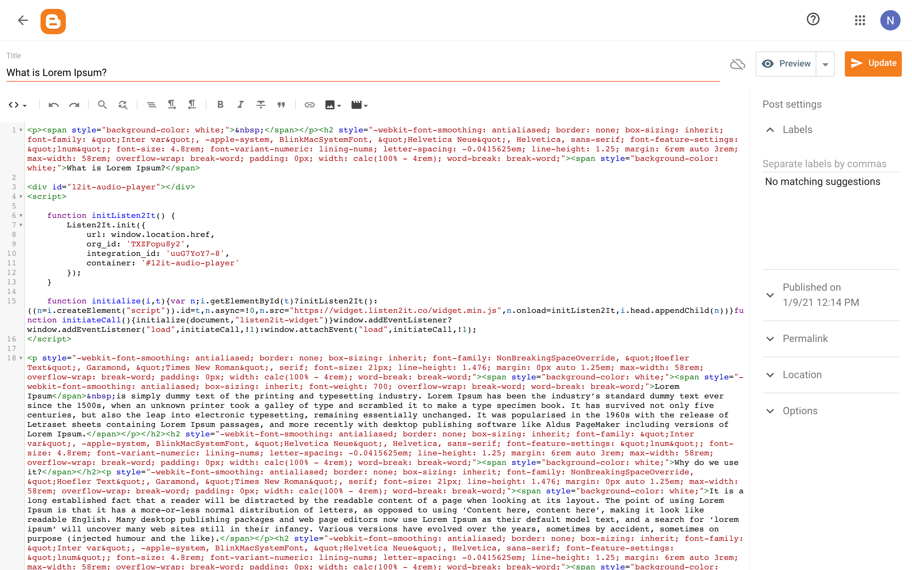Screen dimensions: 912x570
Task: Click the published date 1/9/21 12:14 PM
Action: [821, 302]
